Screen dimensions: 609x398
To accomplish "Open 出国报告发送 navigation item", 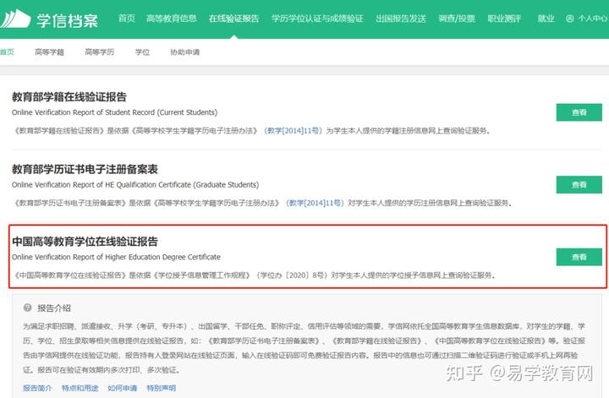I will (x=401, y=19).
